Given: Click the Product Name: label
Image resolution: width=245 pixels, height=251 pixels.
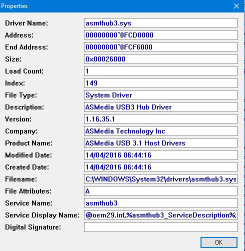Looking at the screenshot, I should 28,143.
